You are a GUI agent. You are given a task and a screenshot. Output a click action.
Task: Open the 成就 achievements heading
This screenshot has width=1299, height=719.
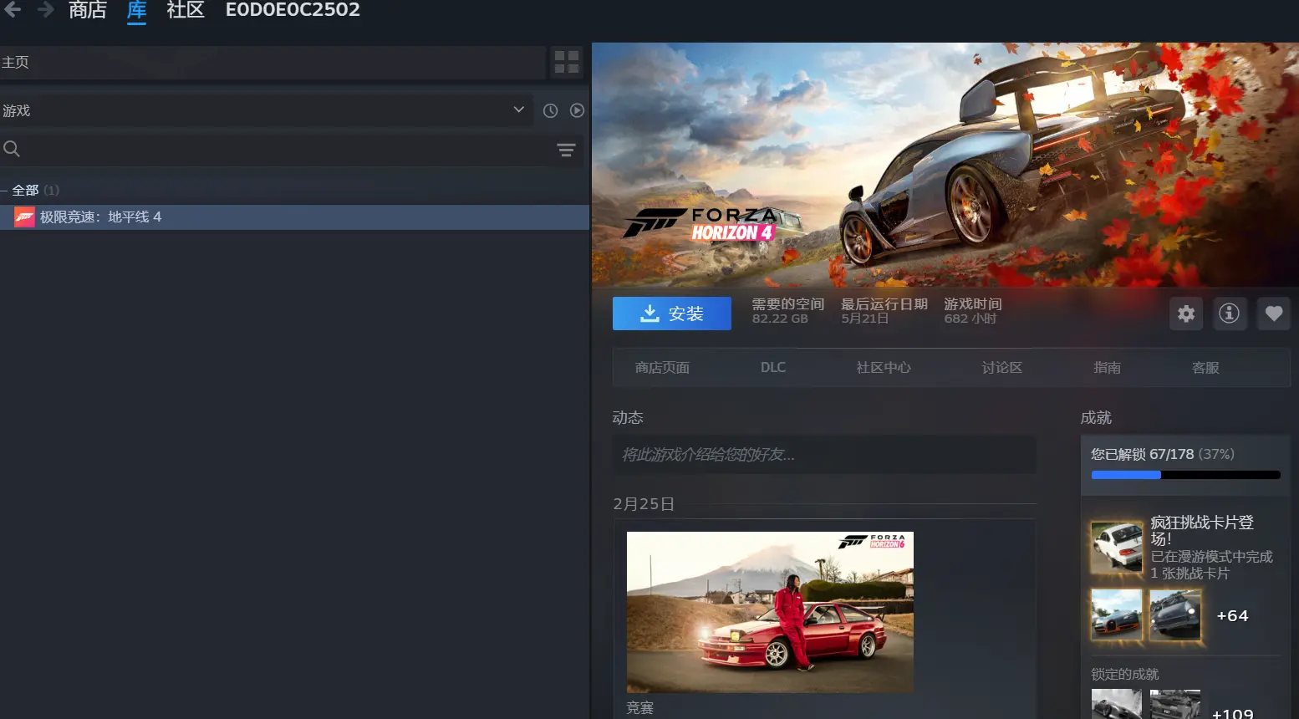point(1096,418)
